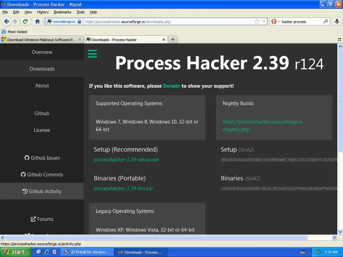Viewport: 343px width, 257px height.
Task: Select Downloads - Process taskbar button
Action: point(141,252)
